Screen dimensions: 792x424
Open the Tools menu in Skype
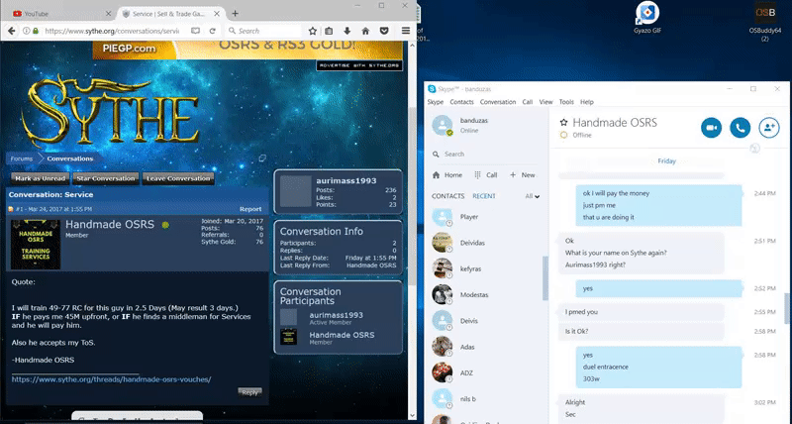pos(566,102)
